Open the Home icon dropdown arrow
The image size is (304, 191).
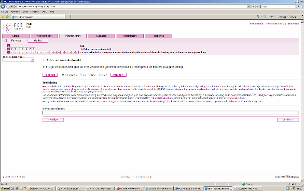click(x=261, y=17)
